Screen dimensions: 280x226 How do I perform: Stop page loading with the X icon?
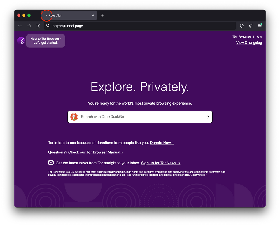point(38,26)
